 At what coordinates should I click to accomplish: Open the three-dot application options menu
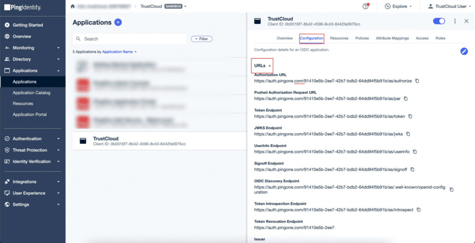[x=455, y=21]
